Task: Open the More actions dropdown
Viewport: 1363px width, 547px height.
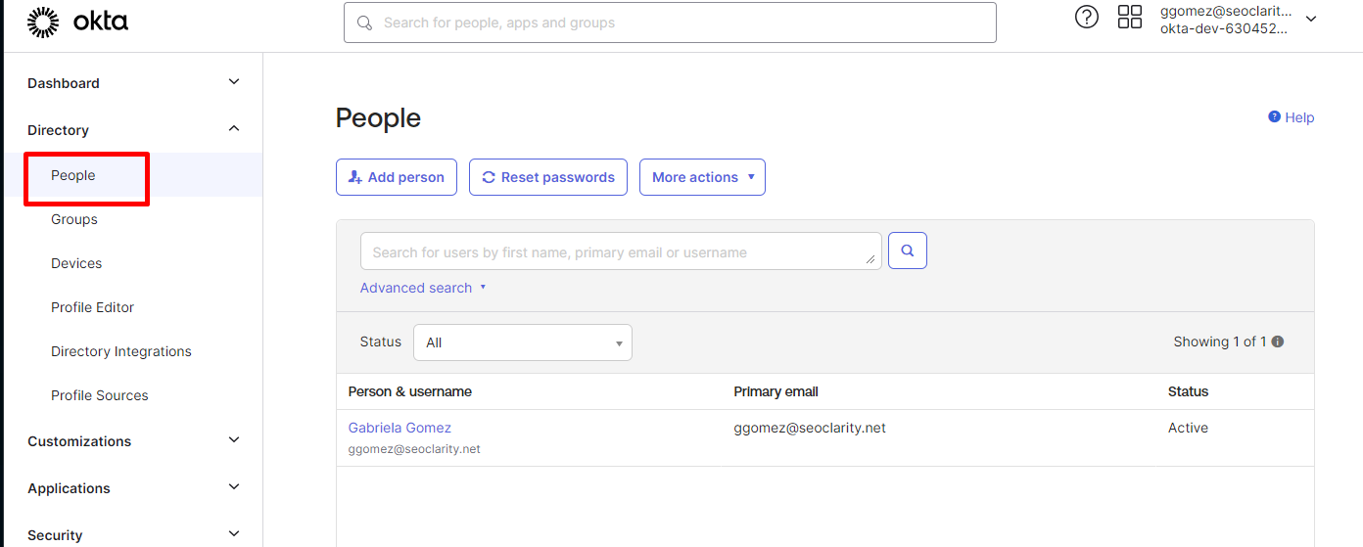Action: pyautogui.click(x=702, y=177)
